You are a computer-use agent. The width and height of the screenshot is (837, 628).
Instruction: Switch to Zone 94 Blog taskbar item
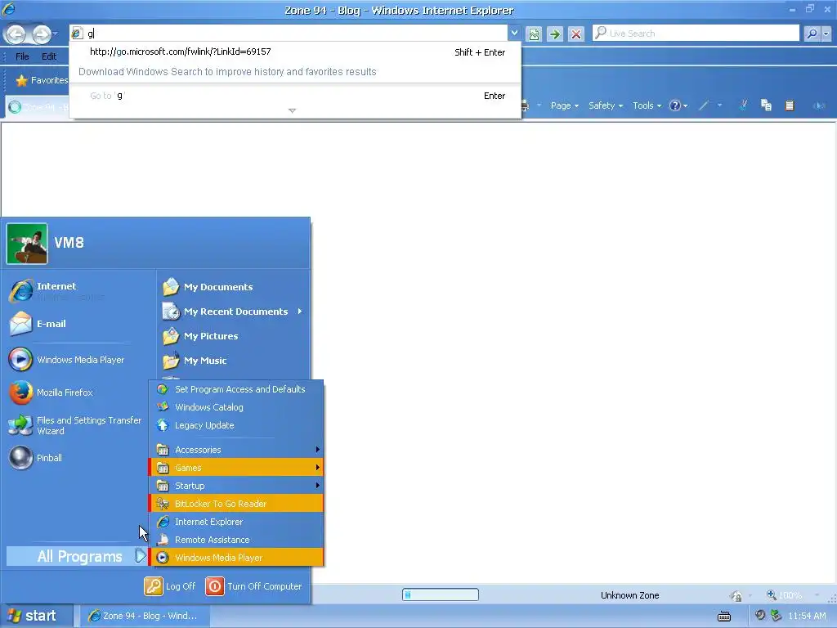coord(144,616)
